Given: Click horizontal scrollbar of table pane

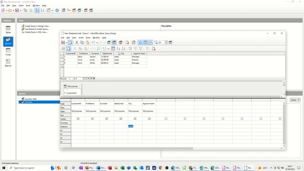Looking at the screenshot, I should pos(171,96).
